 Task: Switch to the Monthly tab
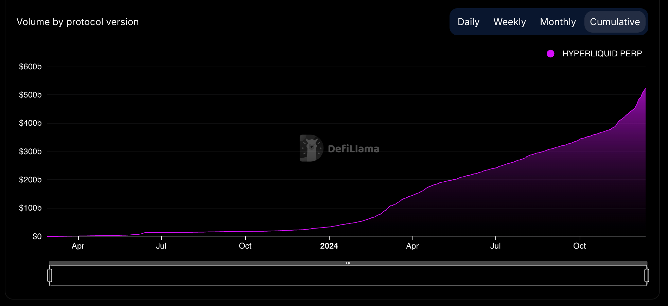(558, 22)
